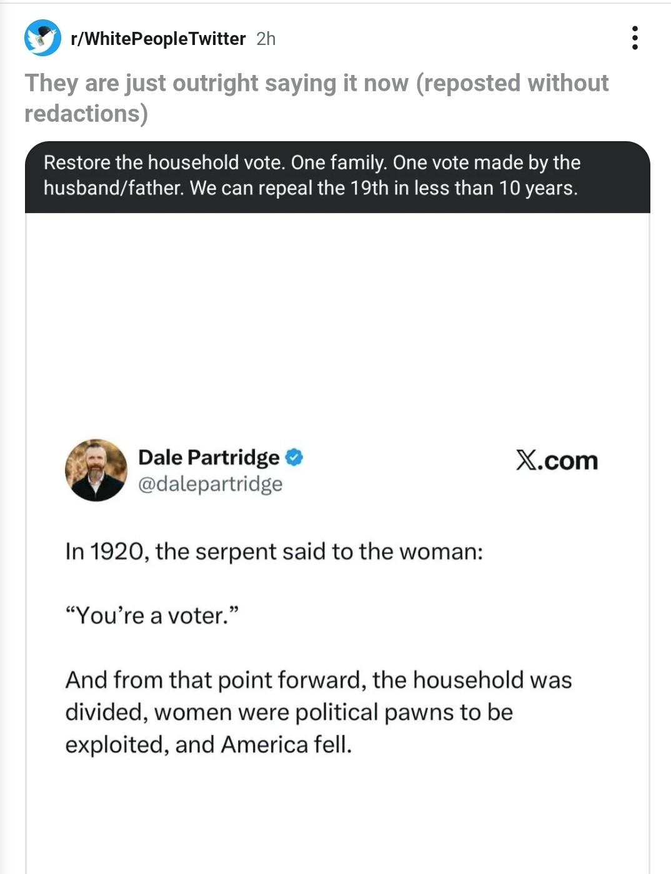
Task: Select the "You're a voter." quote
Action: pyautogui.click(x=152, y=616)
